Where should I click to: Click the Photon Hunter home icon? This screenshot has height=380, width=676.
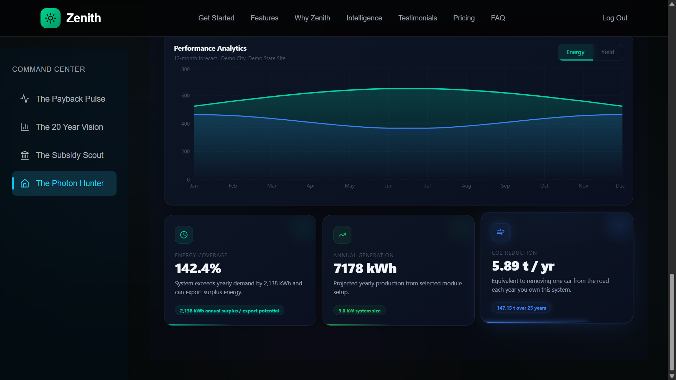(25, 183)
